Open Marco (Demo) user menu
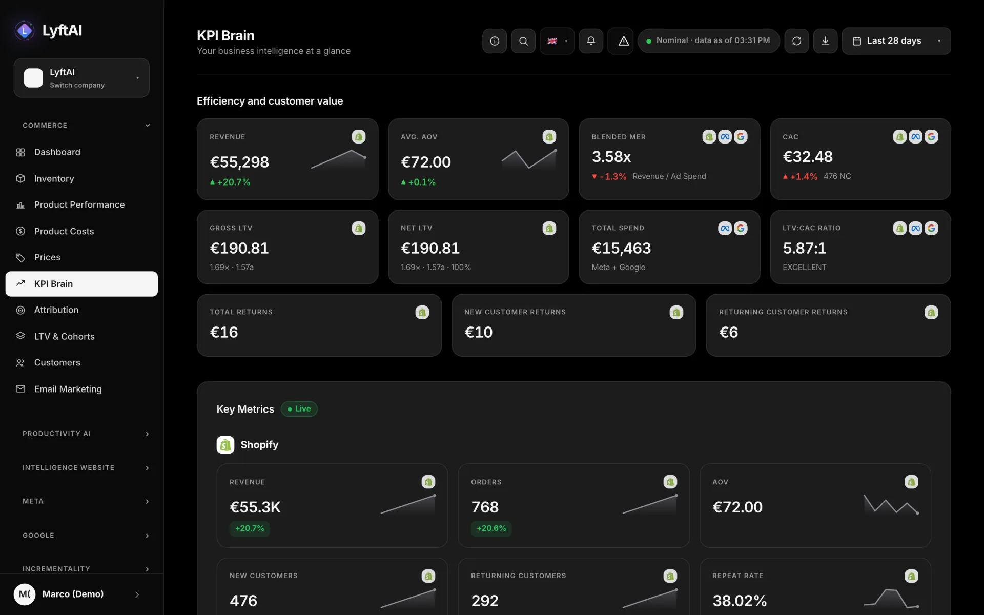Viewport: 984px width, 615px height. [81, 594]
